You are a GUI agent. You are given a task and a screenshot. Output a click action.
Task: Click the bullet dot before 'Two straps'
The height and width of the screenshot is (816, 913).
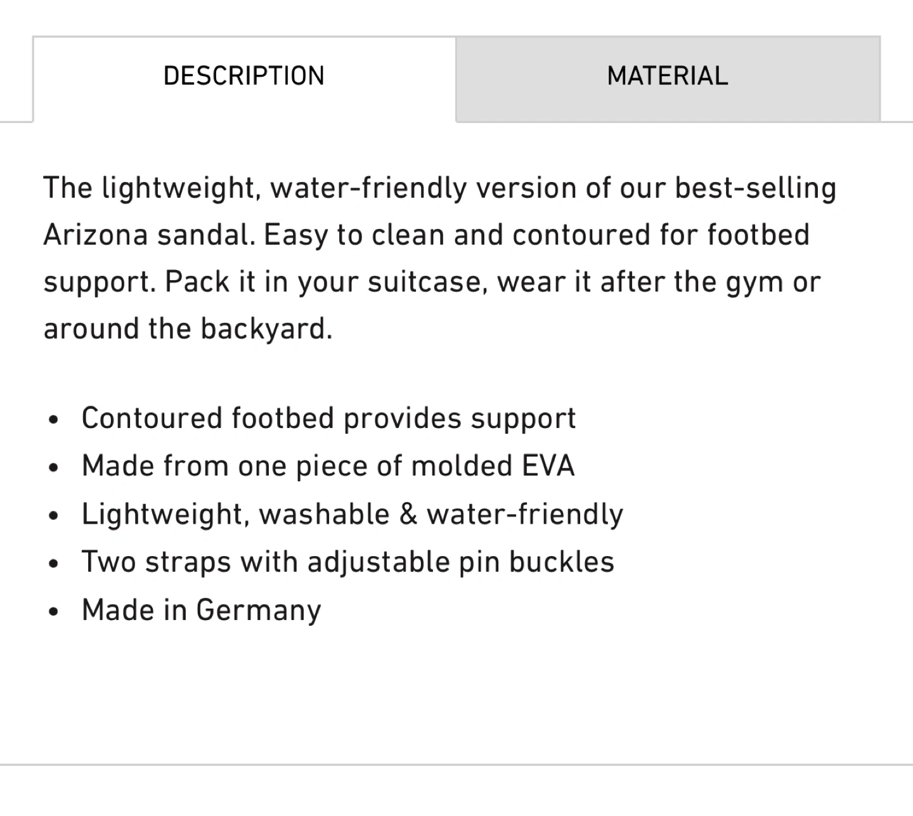tap(54, 564)
